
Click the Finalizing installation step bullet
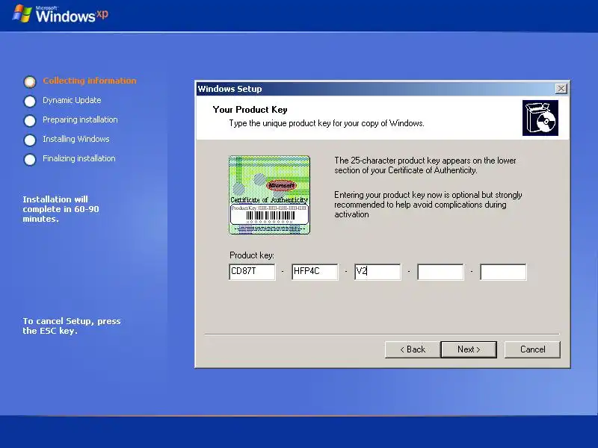30,159
